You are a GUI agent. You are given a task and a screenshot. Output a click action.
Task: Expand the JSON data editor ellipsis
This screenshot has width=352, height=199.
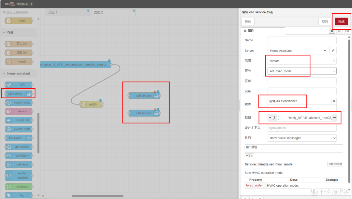coord(334,118)
